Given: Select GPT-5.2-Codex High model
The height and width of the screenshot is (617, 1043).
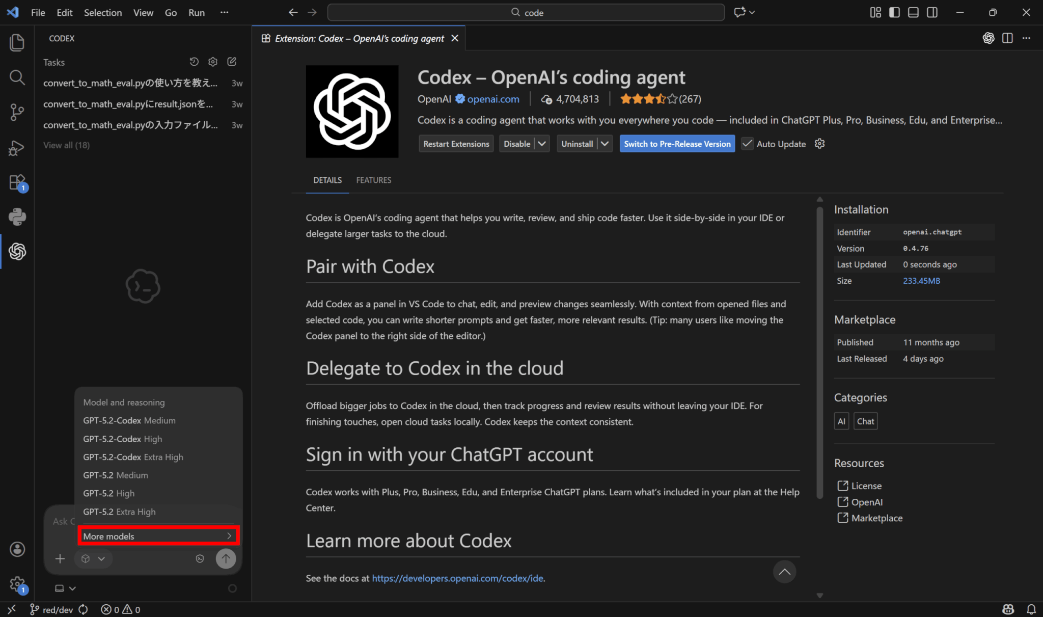Looking at the screenshot, I should click(x=123, y=439).
